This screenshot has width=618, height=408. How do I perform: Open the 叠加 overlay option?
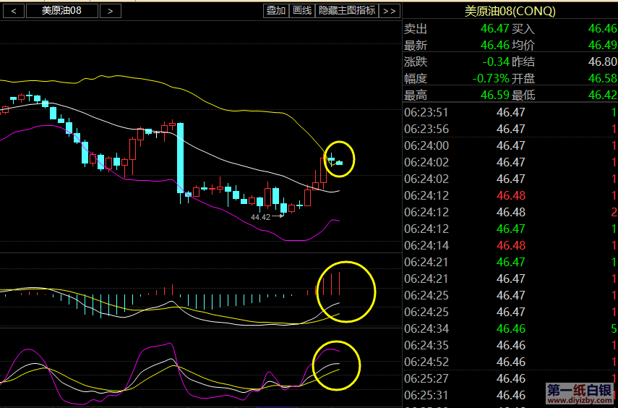(275, 10)
